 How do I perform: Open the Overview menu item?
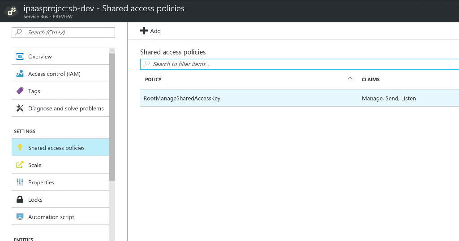pos(40,57)
